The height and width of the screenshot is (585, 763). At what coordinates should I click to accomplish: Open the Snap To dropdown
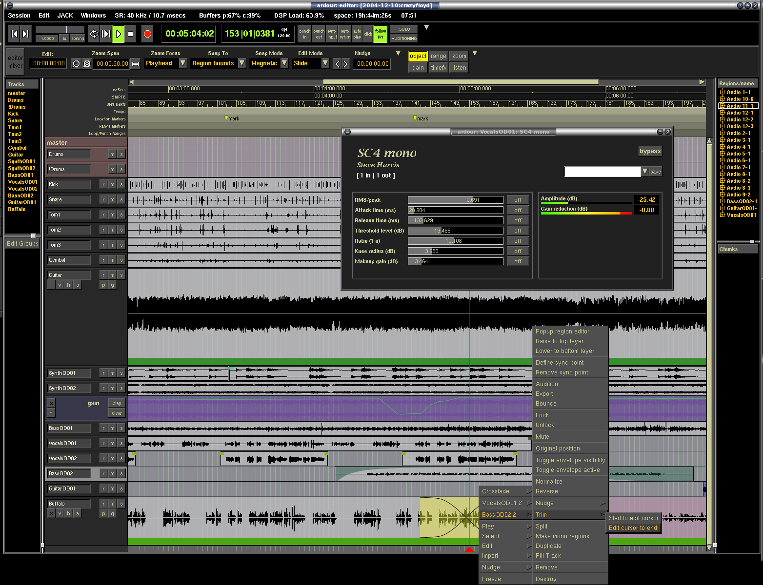point(242,63)
